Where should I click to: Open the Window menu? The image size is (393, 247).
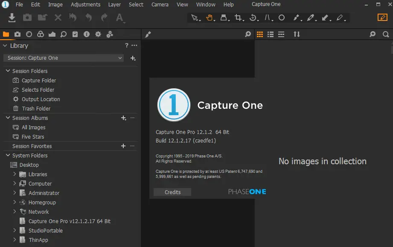206,5
